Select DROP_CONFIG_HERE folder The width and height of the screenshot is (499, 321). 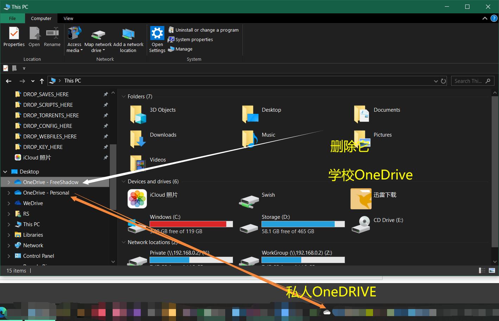(48, 126)
